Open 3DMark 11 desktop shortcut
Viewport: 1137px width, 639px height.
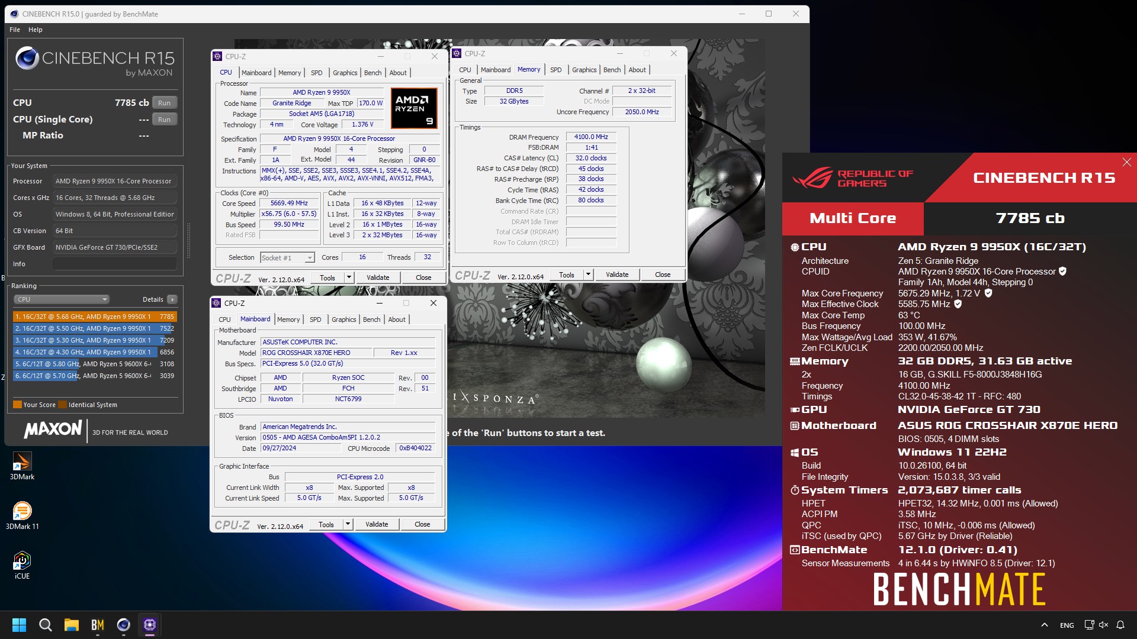[22, 515]
